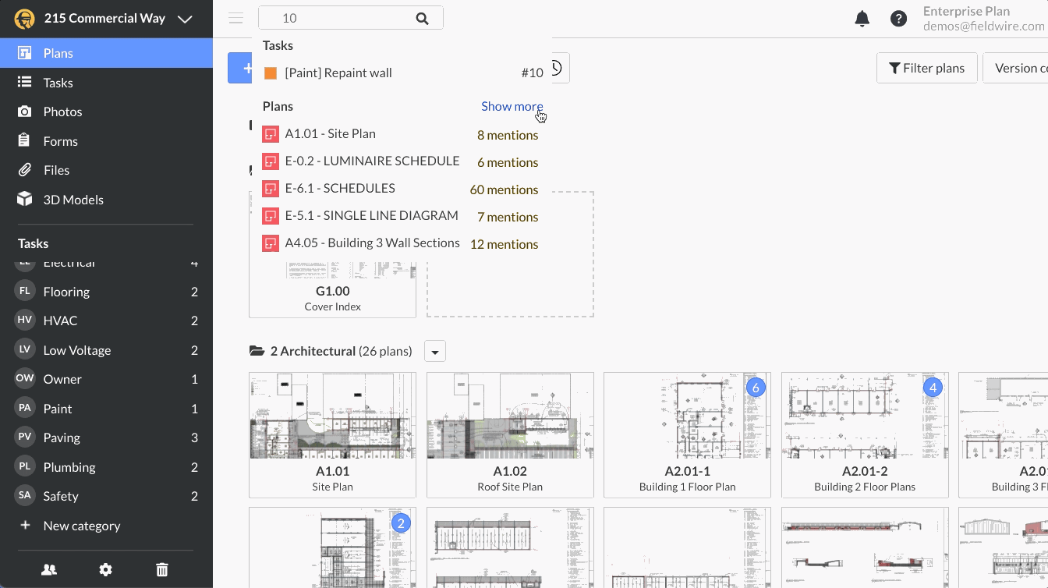Open the Forms sidebar section
Image resolution: width=1048 pixels, height=588 pixels.
[106, 141]
